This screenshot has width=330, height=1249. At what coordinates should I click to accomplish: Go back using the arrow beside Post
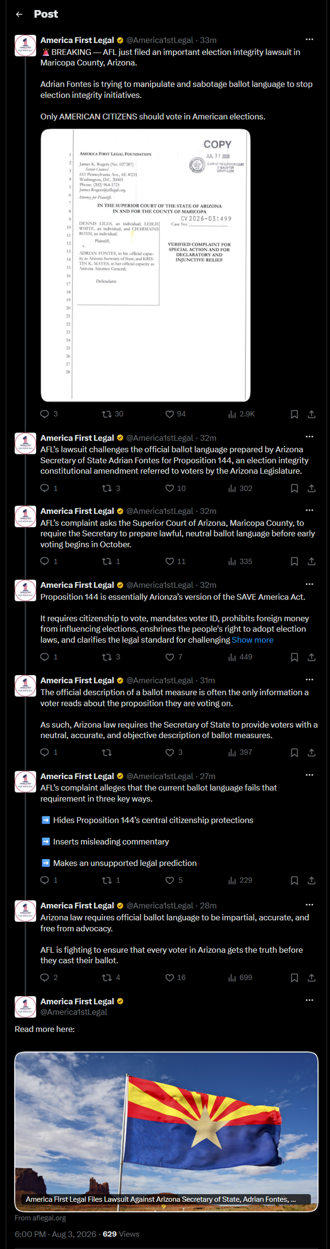(x=19, y=14)
